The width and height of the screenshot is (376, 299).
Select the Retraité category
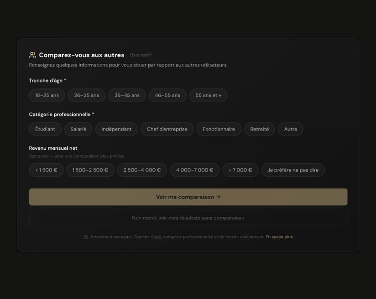[x=259, y=129]
